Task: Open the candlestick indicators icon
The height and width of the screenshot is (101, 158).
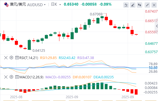Action: click(x=140, y=5)
